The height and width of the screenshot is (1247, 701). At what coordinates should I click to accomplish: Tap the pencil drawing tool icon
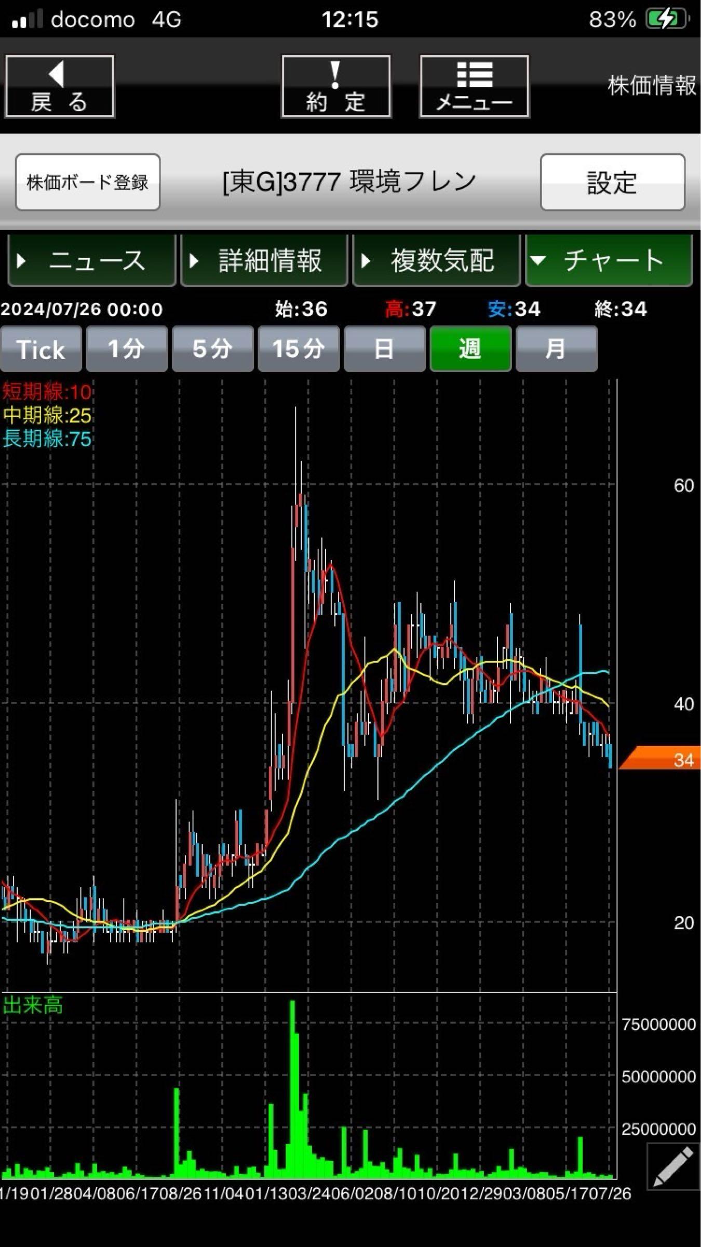pyautogui.click(x=673, y=1166)
